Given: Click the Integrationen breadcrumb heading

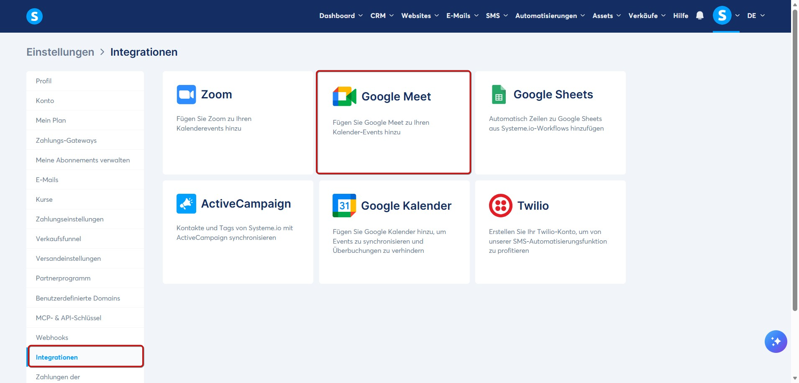Looking at the screenshot, I should (x=144, y=52).
